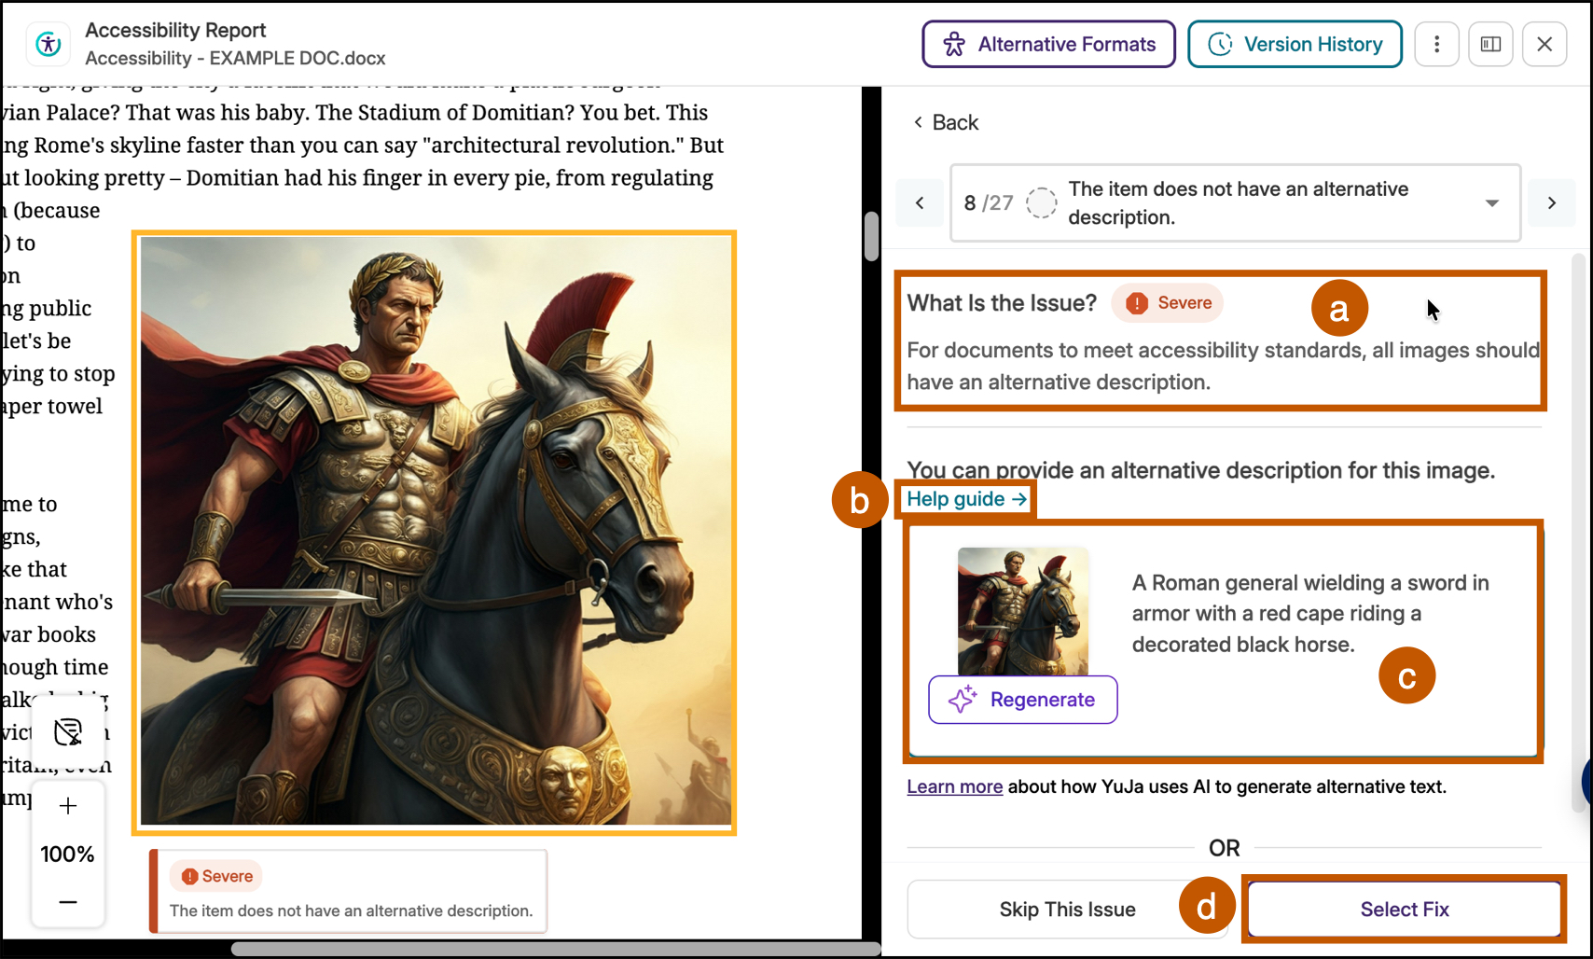The height and width of the screenshot is (959, 1593).
Task: Click the accessibility logo icon
Action: pyautogui.click(x=48, y=44)
